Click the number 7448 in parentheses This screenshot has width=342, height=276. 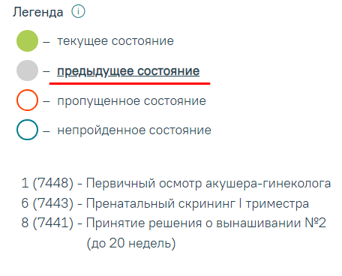click(53, 183)
